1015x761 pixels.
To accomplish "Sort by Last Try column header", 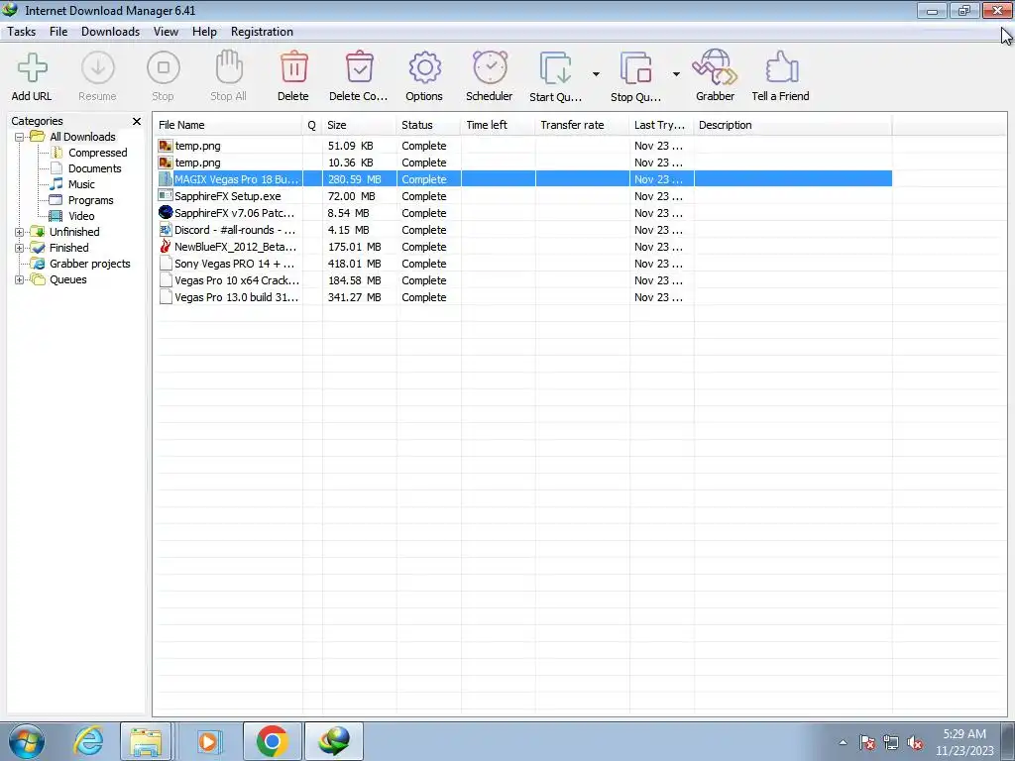I will pyautogui.click(x=661, y=125).
